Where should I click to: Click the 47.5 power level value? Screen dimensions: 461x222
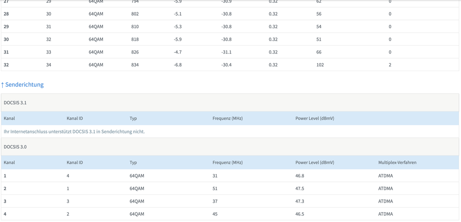(300, 188)
